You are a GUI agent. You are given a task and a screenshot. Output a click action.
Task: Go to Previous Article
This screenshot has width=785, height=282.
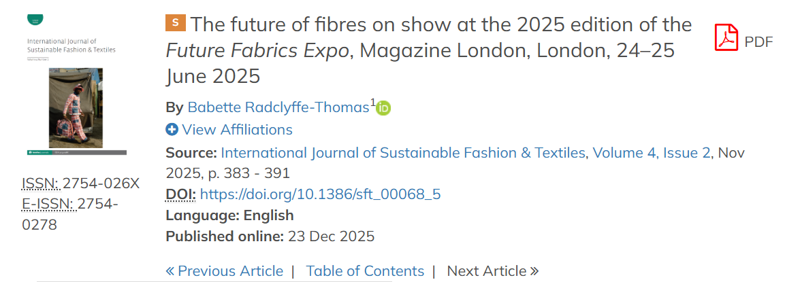tap(230, 271)
